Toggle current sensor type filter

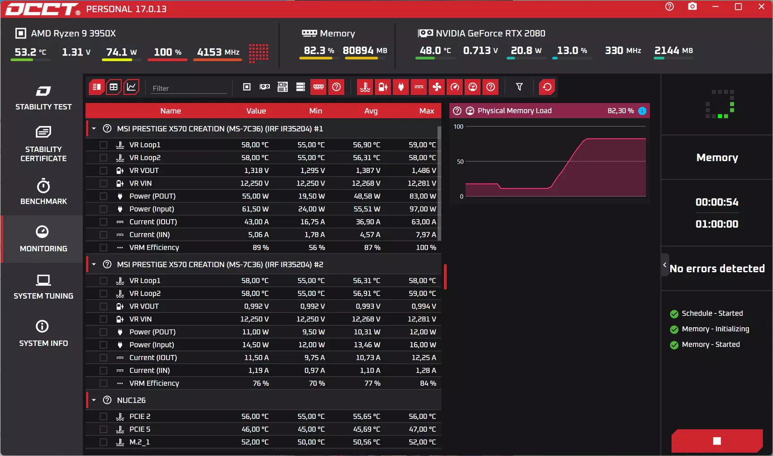(419, 87)
